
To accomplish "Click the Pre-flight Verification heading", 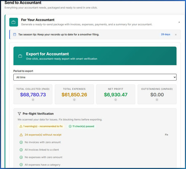I will tap(38, 114).
